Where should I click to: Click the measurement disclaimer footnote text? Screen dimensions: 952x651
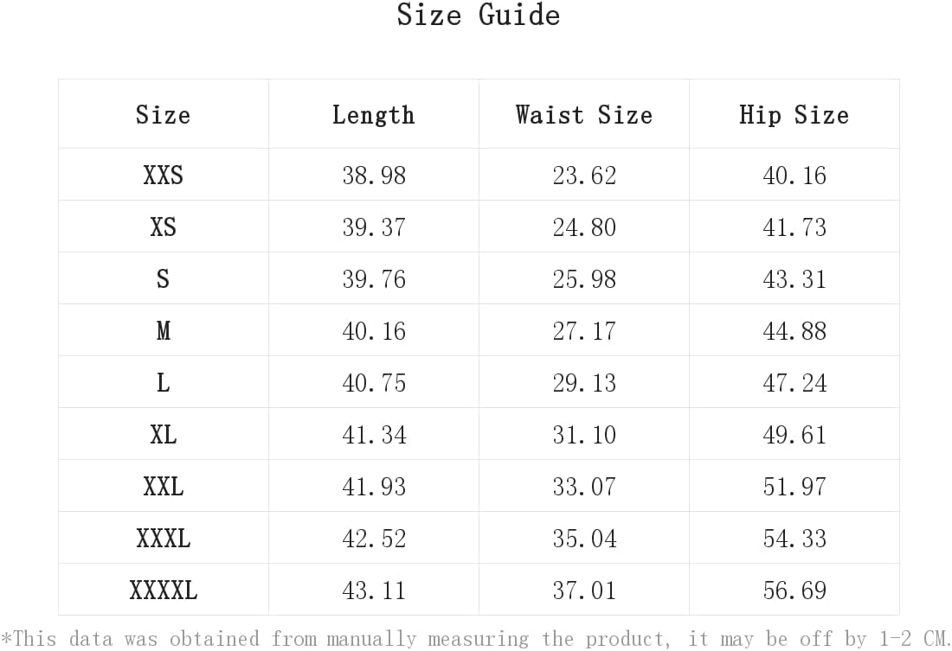tap(475, 638)
